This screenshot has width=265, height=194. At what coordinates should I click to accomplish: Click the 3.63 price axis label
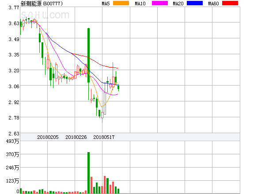click(14, 23)
